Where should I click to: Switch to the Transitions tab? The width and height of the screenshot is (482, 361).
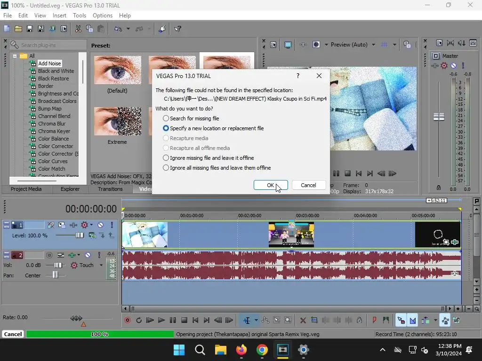[110, 189]
